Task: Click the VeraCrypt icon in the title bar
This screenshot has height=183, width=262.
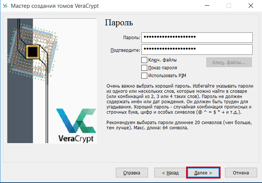Action: click(x=5, y=6)
